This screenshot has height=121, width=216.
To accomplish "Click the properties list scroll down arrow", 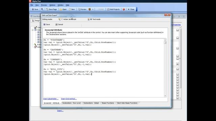I will pyautogui.click(x=180, y=98).
